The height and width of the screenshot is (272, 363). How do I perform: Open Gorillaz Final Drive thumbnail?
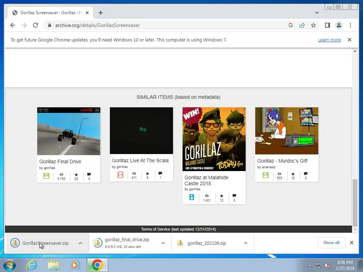coord(69,131)
